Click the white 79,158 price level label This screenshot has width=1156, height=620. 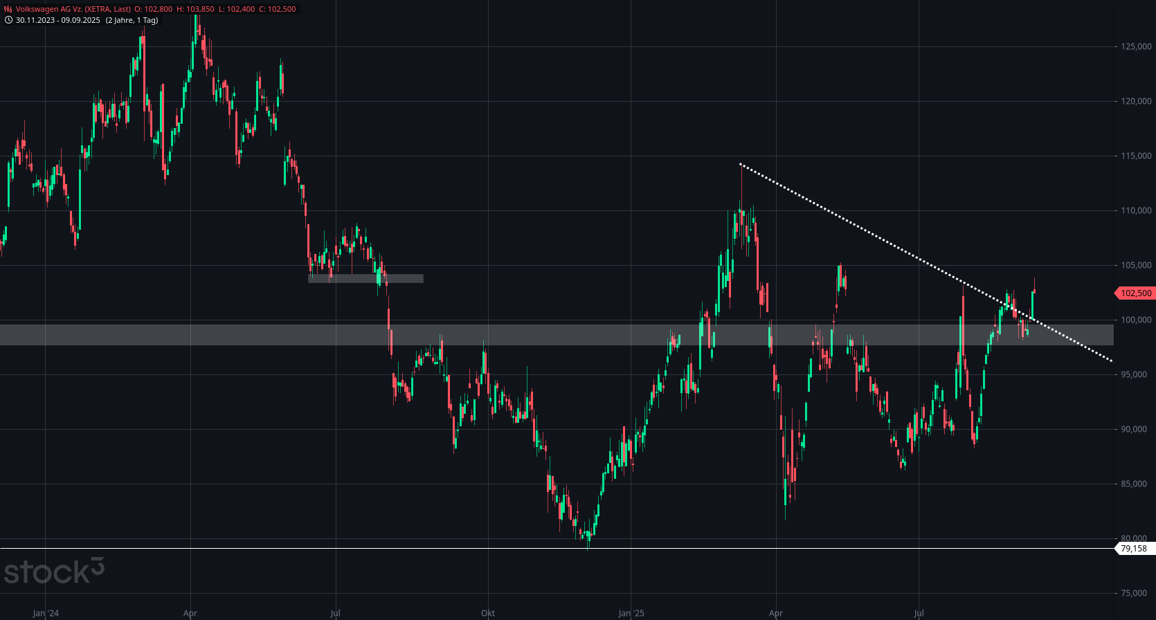(x=1135, y=549)
